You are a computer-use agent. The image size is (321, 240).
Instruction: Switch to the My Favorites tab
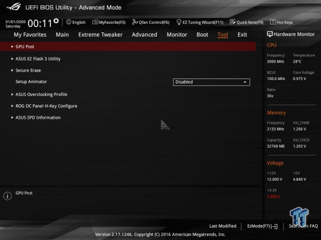click(x=30, y=35)
